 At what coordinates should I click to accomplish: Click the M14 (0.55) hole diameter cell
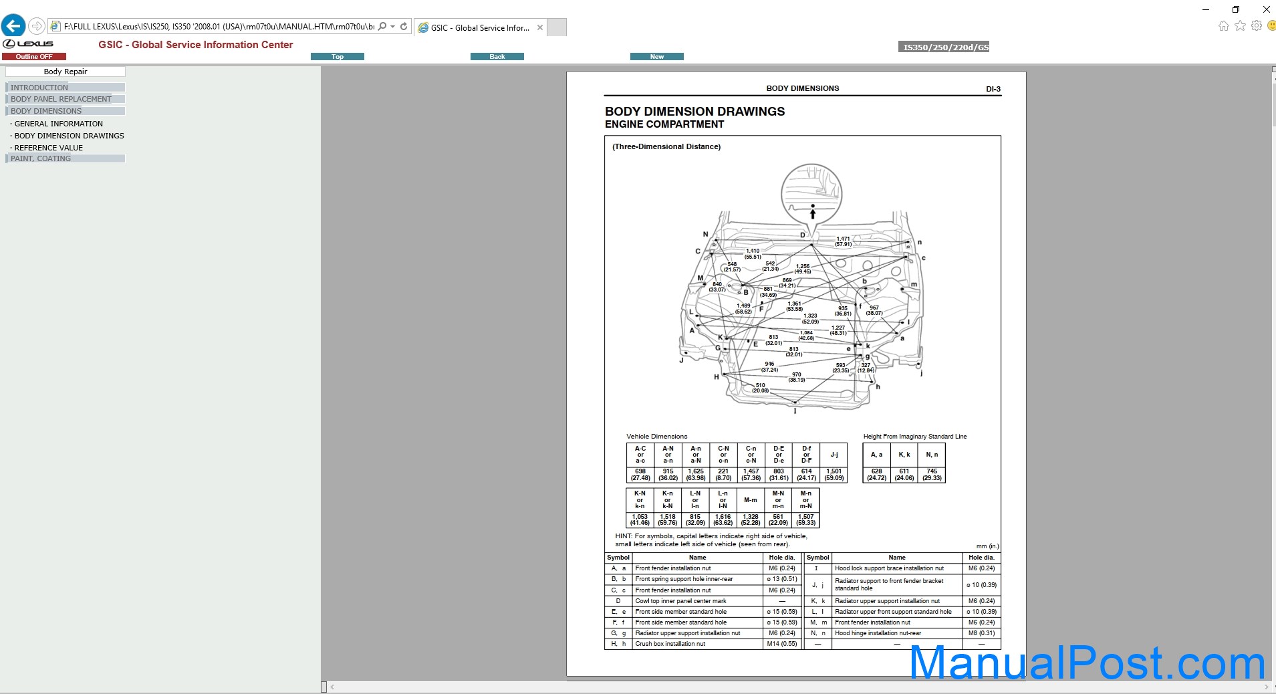(782, 644)
